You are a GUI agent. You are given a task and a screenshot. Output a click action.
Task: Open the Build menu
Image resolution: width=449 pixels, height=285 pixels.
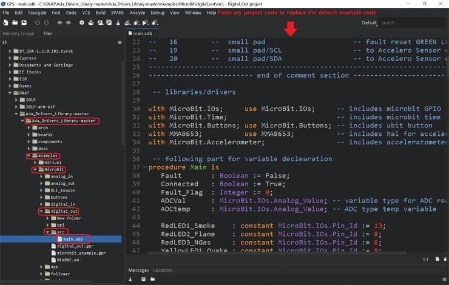[x=100, y=12]
